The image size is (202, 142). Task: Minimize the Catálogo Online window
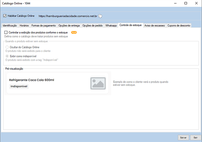point(175,3)
